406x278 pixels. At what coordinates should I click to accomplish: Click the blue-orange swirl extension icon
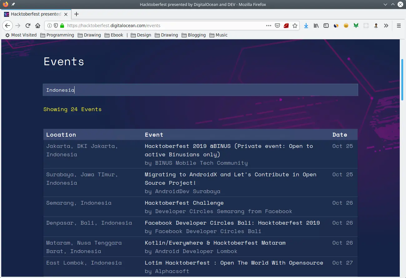pyautogui.click(x=336, y=26)
